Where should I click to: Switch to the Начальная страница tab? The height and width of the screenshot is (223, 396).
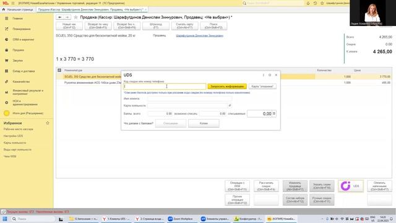coord(18,10)
